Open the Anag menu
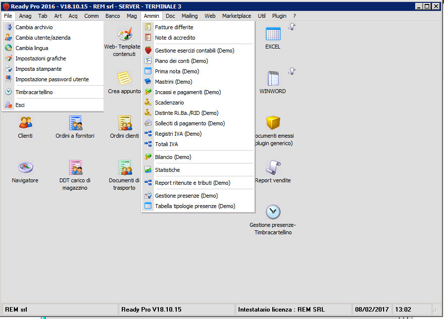444x319 pixels. click(x=25, y=16)
